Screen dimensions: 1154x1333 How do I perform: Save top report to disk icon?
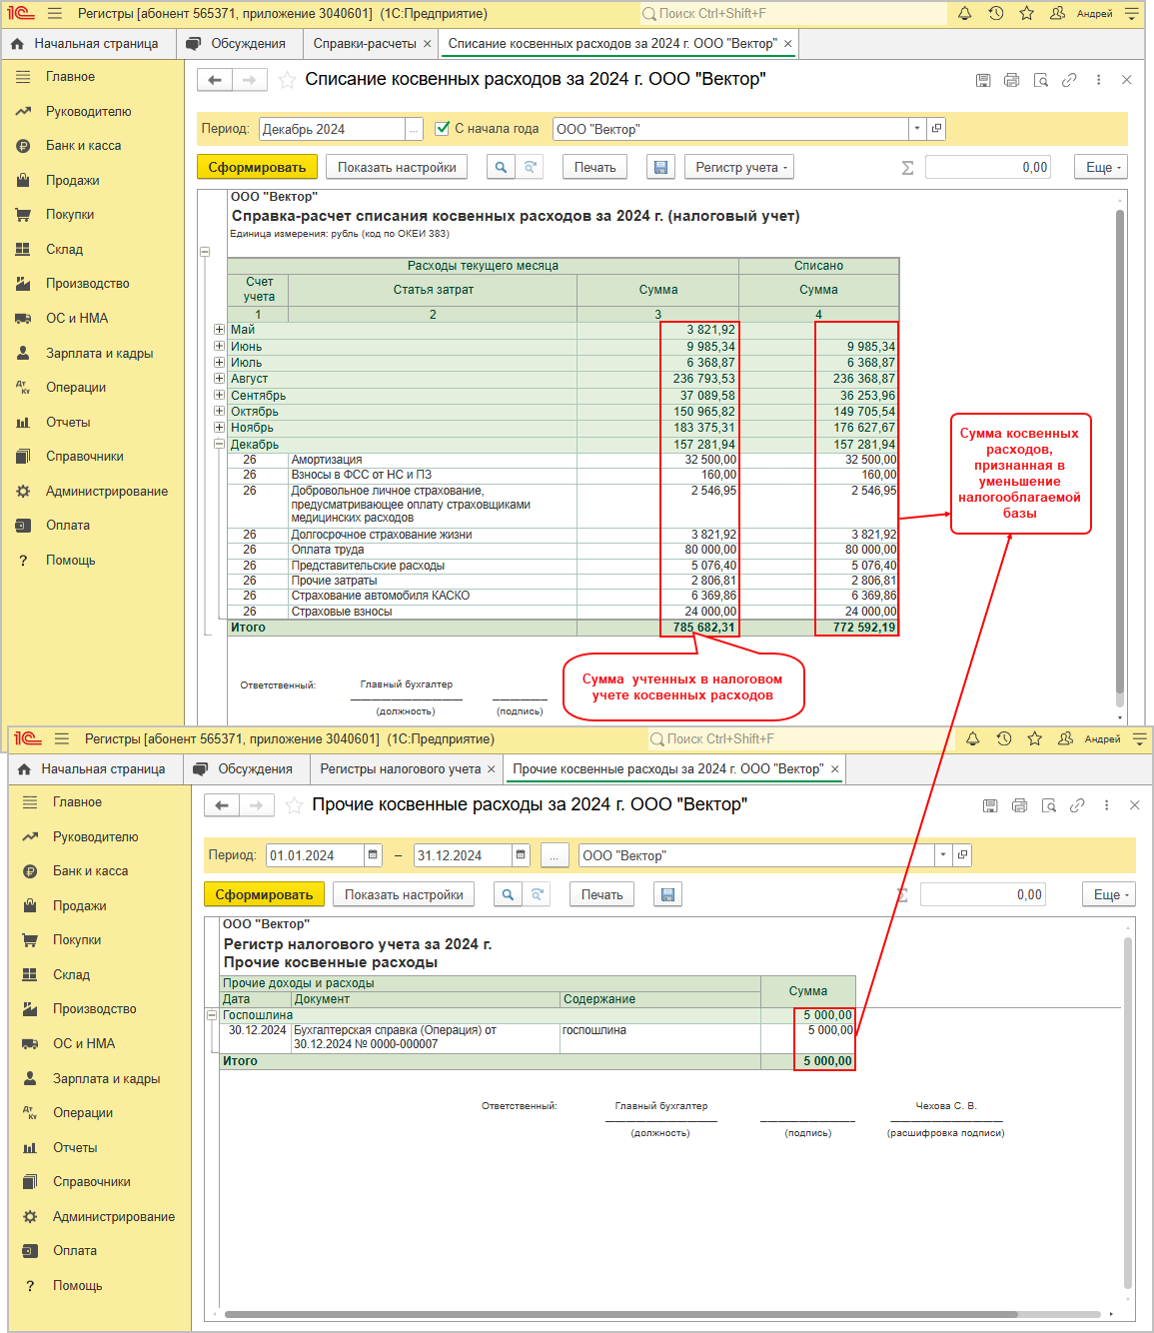click(983, 80)
